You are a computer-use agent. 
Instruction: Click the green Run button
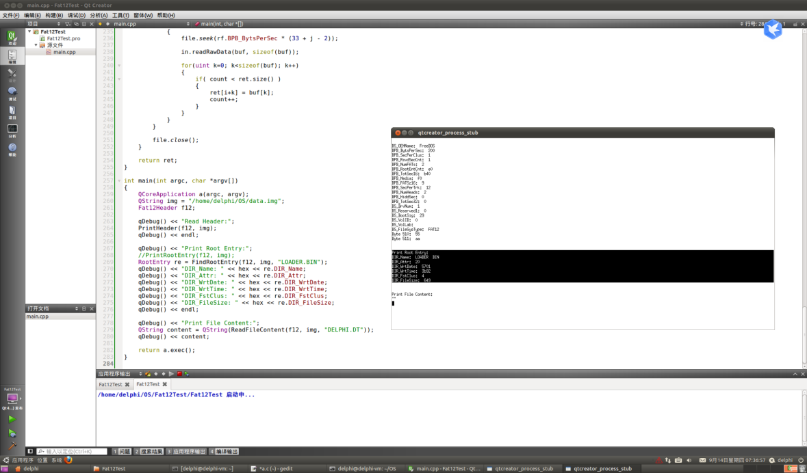tap(12, 419)
